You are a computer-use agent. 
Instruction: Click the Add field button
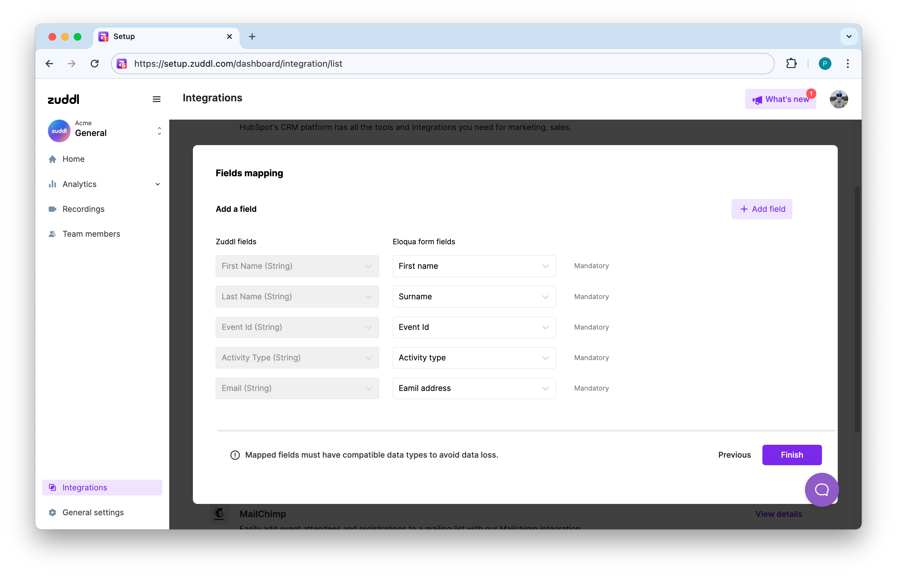tap(761, 209)
